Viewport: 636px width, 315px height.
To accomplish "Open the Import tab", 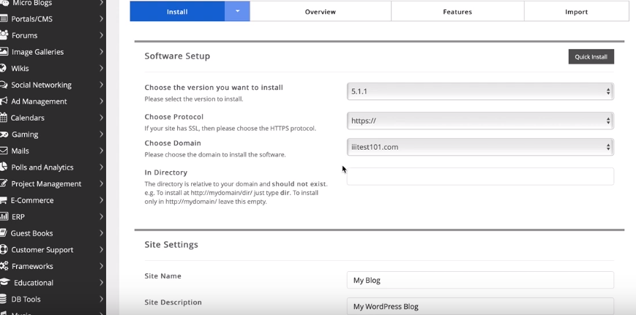I will [x=576, y=12].
